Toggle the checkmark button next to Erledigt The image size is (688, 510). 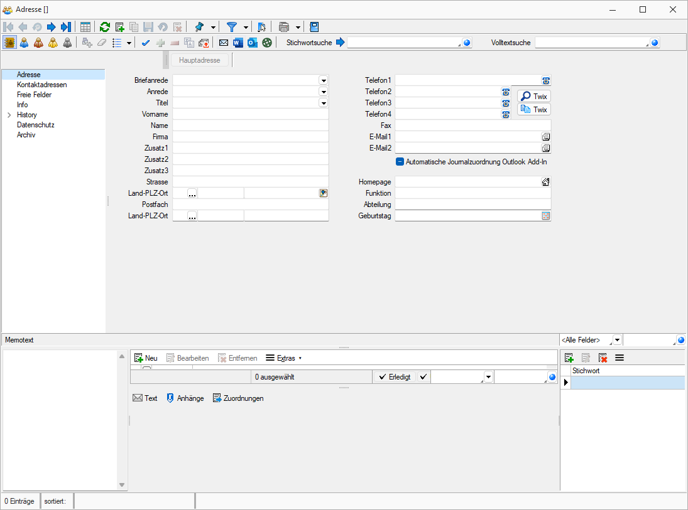pos(423,377)
